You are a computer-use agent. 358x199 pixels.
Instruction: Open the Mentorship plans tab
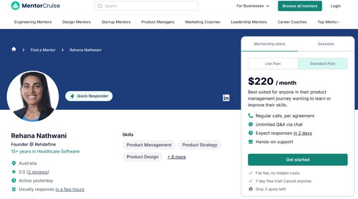coord(270,44)
